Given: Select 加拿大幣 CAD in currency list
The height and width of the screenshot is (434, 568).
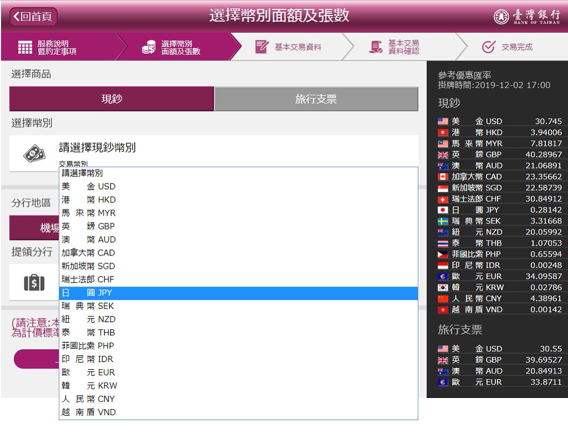Looking at the screenshot, I should (239, 253).
